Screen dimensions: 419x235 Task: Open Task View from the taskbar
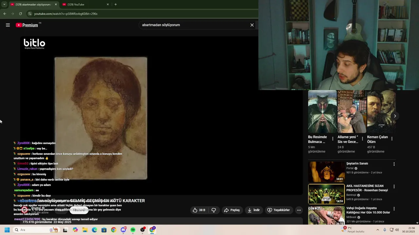pyautogui.click(x=65, y=230)
